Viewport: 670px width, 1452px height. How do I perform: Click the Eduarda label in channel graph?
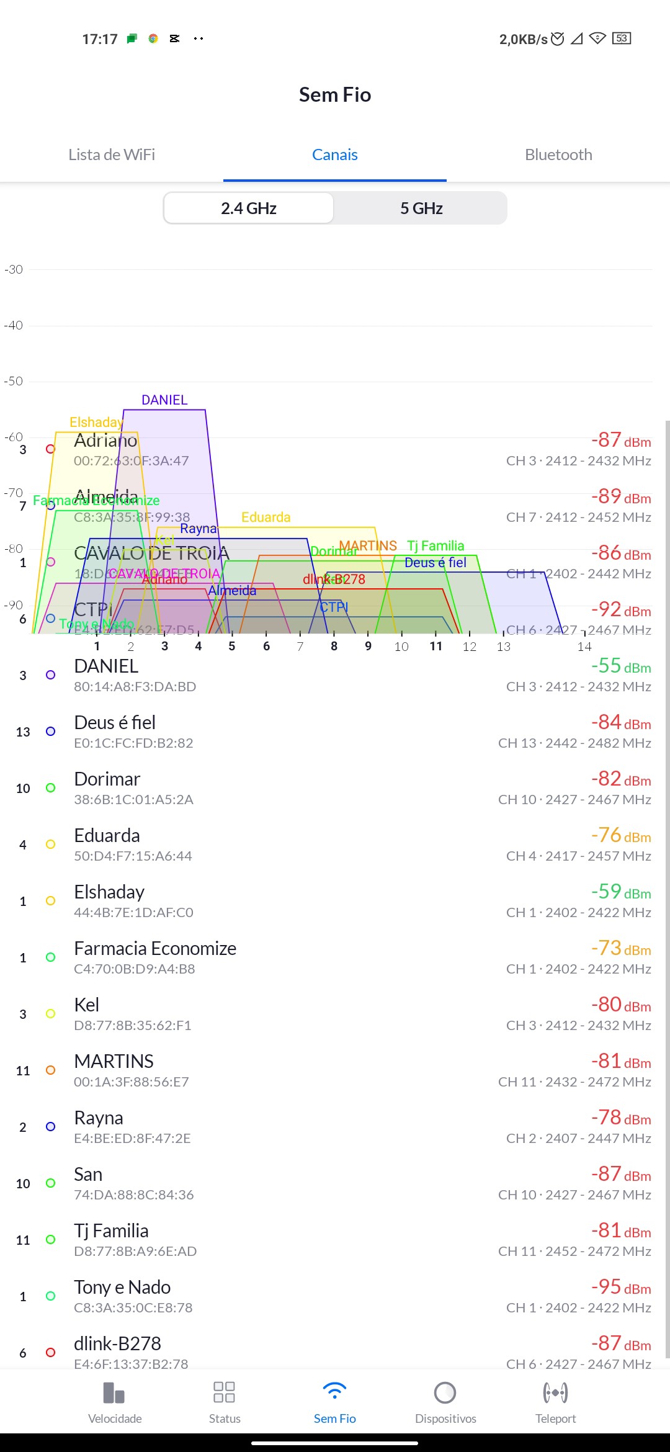pyautogui.click(x=266, y=518)
